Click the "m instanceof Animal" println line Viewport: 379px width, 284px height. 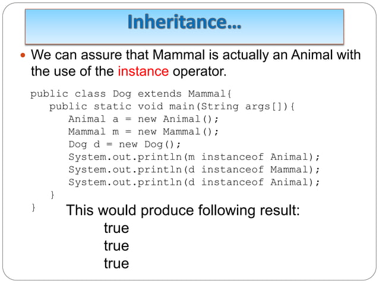194,157
